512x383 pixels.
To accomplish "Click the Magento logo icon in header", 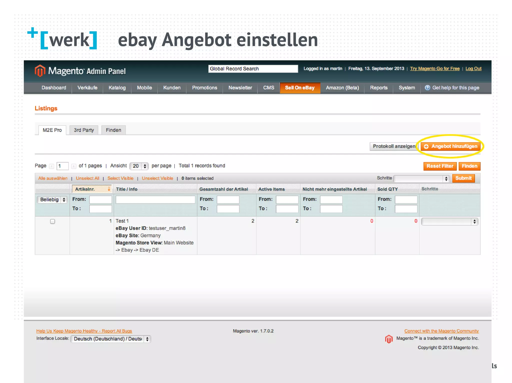I will pos(40,71).
